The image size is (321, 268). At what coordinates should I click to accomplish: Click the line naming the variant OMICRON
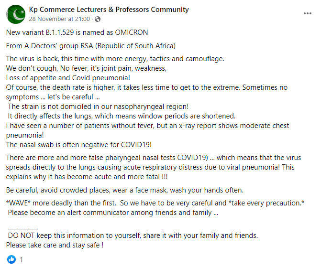pyautogui.click(x=77, y=32)
